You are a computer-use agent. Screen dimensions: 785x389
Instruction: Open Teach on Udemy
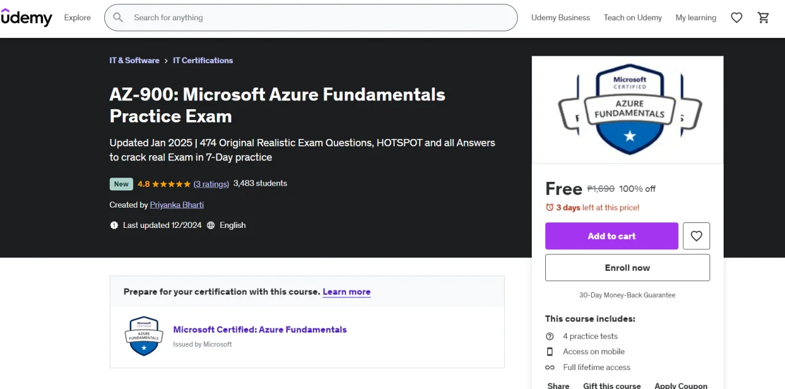click(633, 18)
